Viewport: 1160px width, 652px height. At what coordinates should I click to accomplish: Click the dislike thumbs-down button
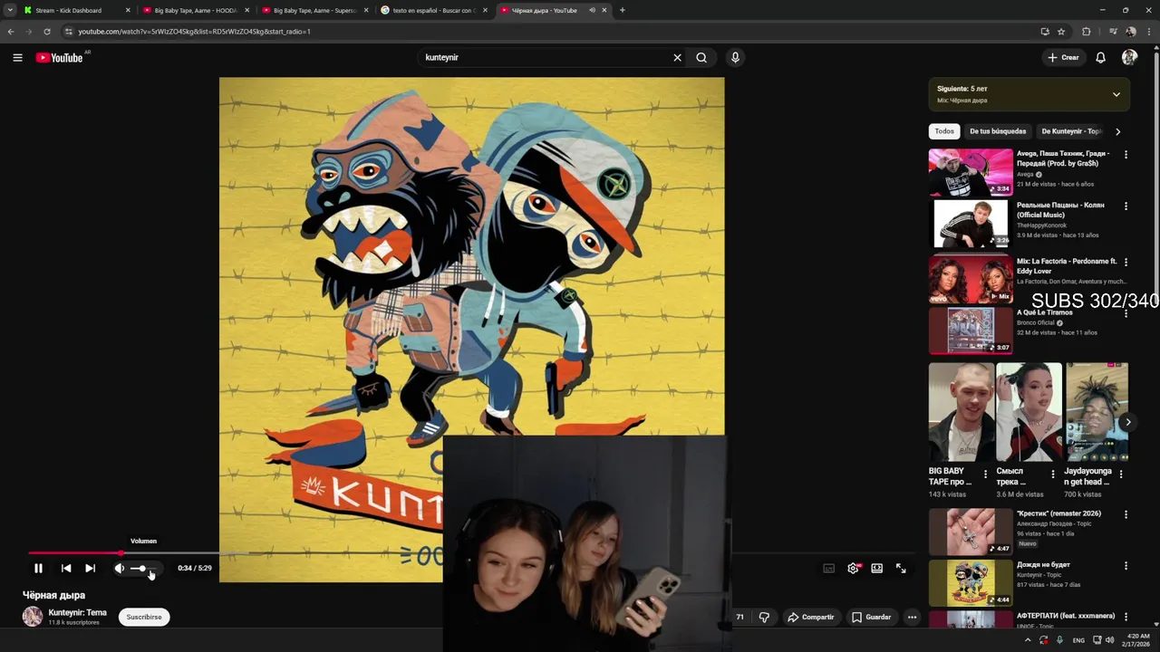point(764,617)
